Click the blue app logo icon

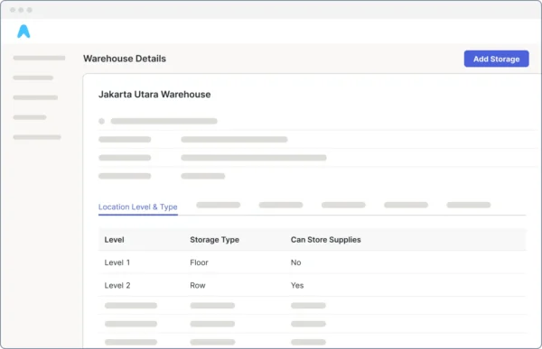[23, 31]
